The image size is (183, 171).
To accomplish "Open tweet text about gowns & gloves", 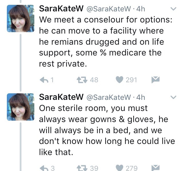I will [x=106, y=130].
